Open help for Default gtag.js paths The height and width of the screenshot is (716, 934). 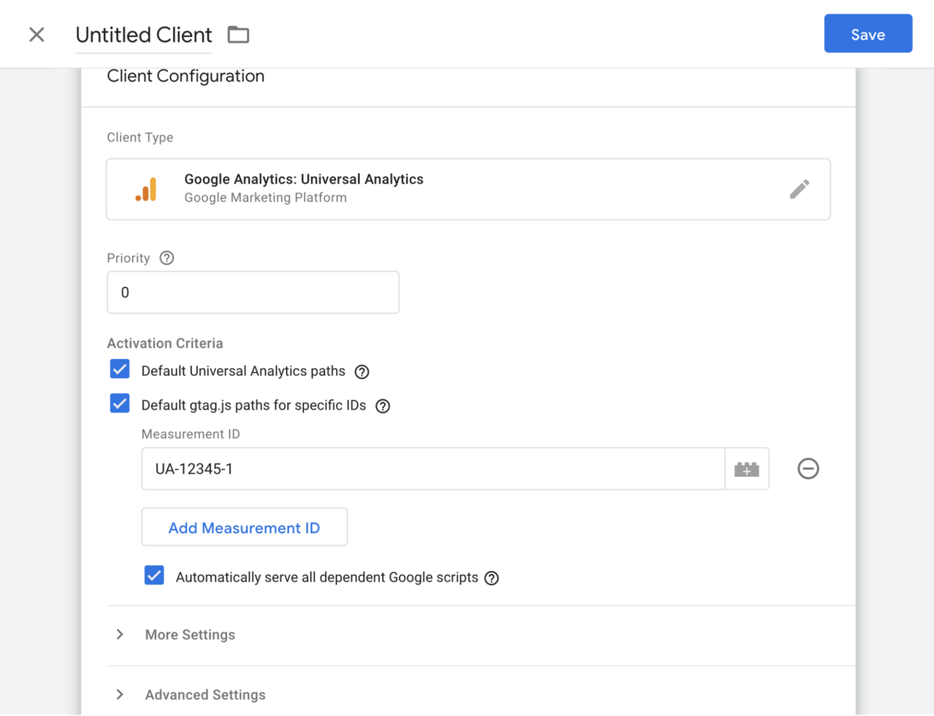point(383,406)
